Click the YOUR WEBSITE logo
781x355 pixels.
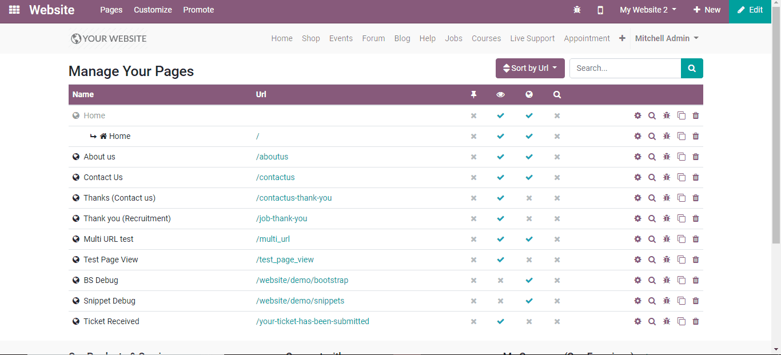[x=109, y=38]
